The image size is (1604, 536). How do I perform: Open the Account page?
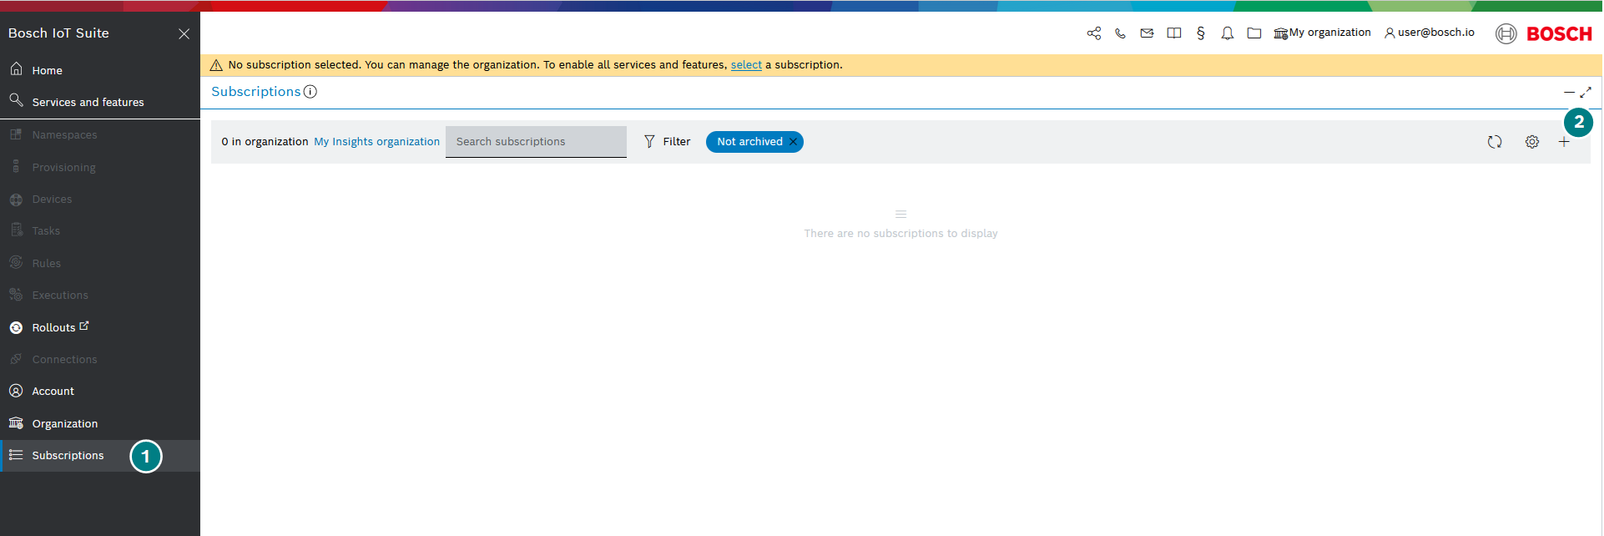point(100,391)
